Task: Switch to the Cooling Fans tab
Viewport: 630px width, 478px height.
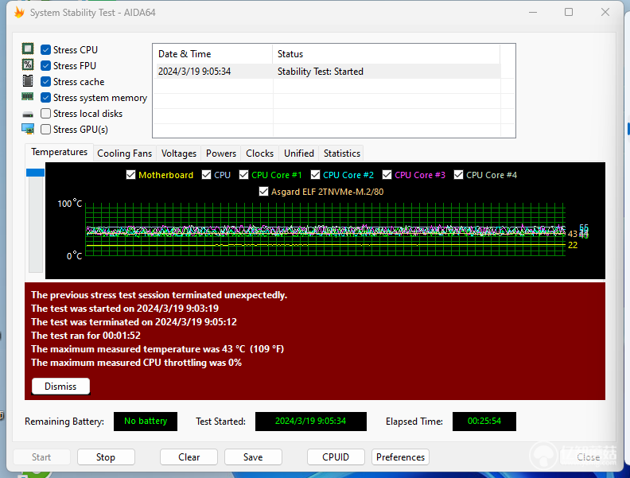Action: (125, 154)
